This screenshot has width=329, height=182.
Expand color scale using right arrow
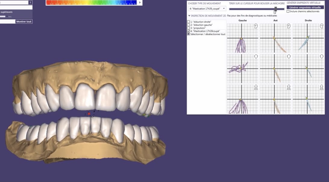(139, 2)
